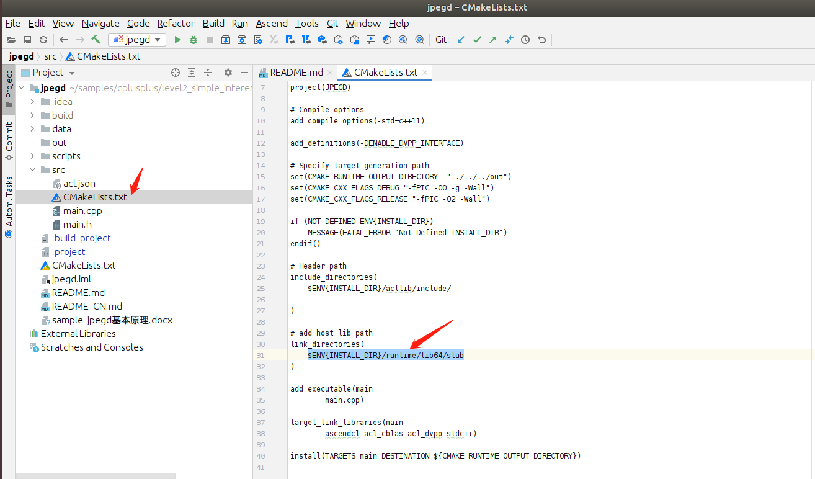Click locate file crosshair icon in Project panel

pos(176,73)
